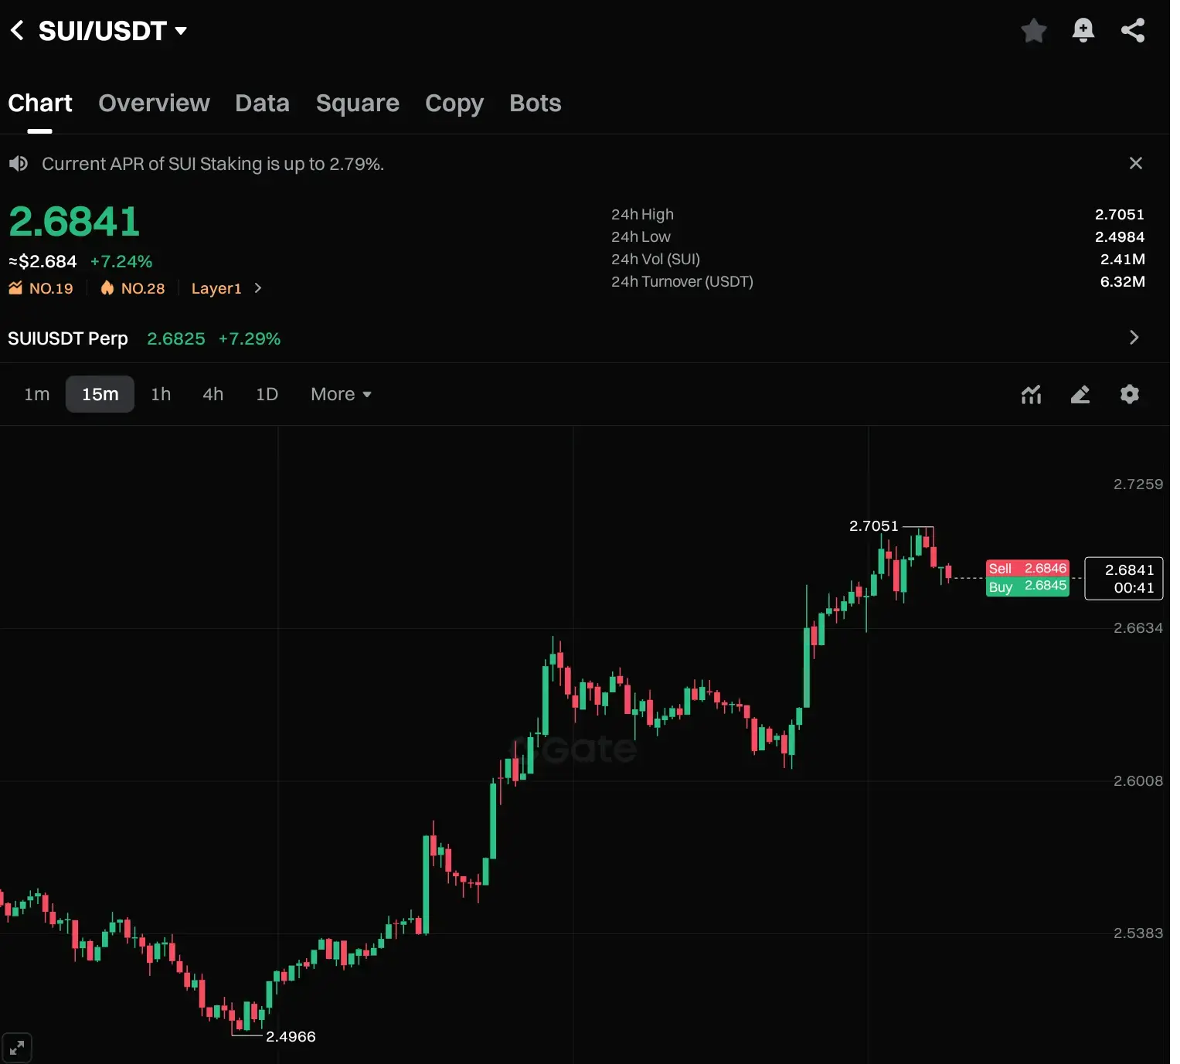Click the Buy 2.6845 price label
Screen dimensions: 1180x1064
(1028, 586)
